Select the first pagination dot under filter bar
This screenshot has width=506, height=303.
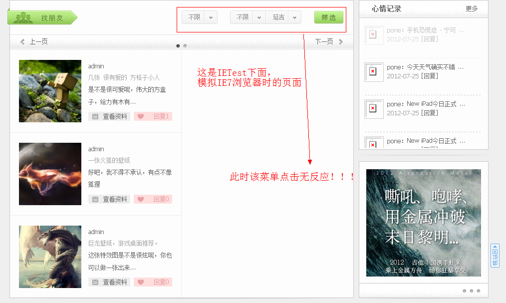click(178, 46)
